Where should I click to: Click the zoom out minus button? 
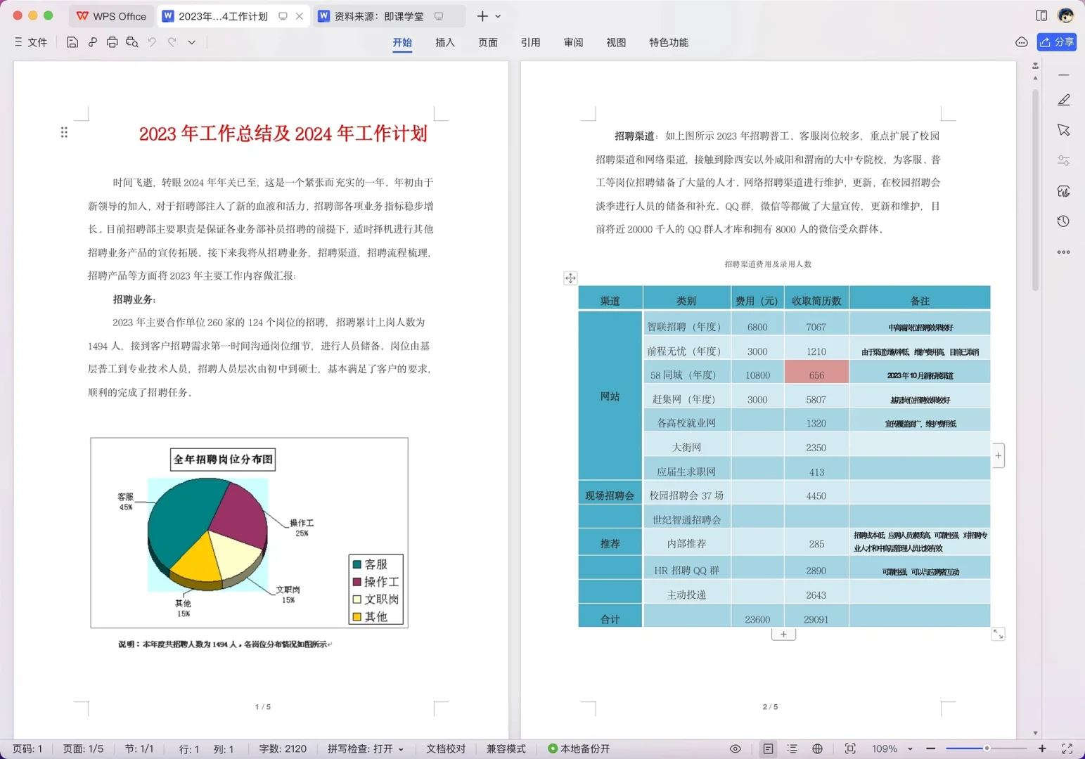click(931, 749)
